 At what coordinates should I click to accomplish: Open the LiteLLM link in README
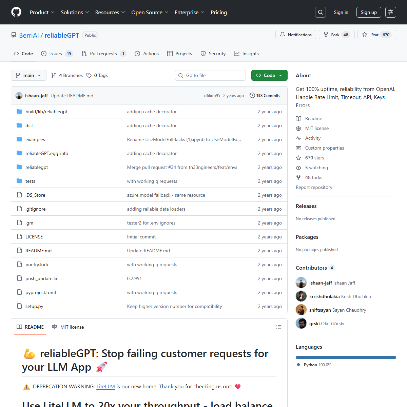[105, 386]
